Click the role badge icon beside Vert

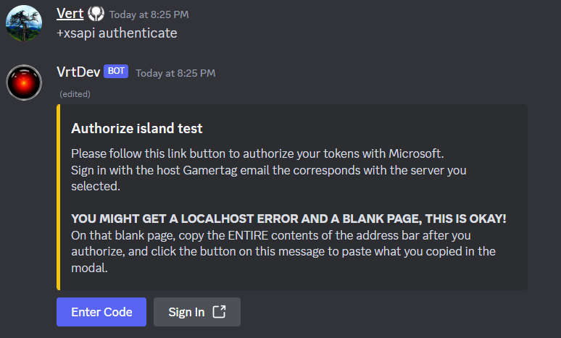click(x=96, y=14)
